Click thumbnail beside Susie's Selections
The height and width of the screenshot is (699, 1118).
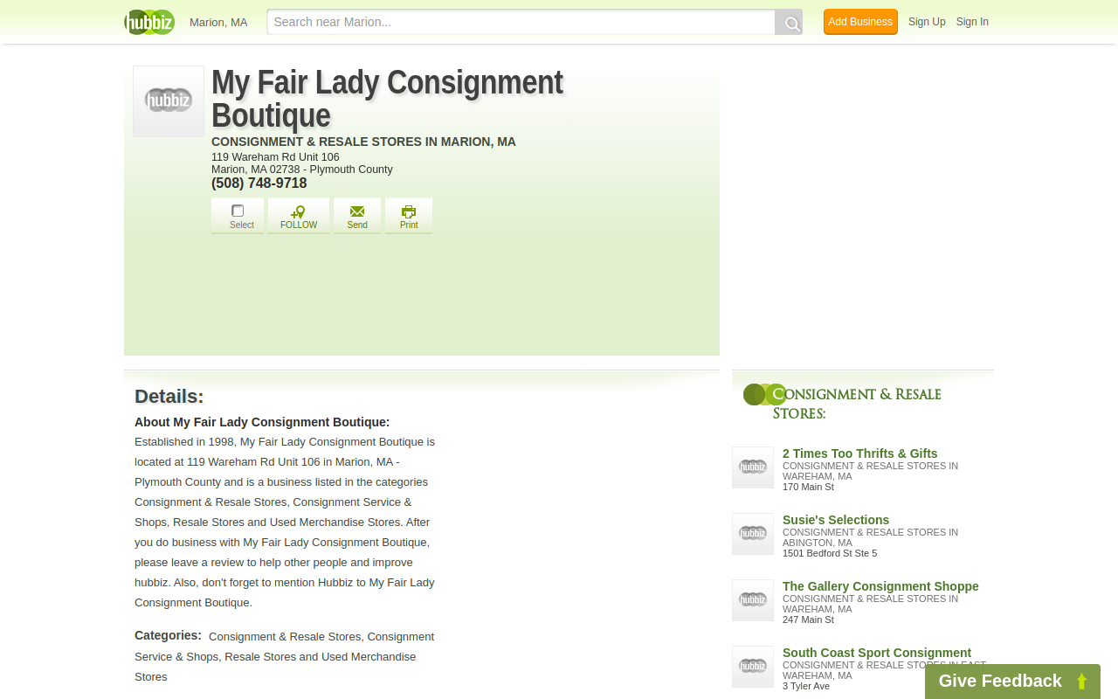[x=753, y=534]
